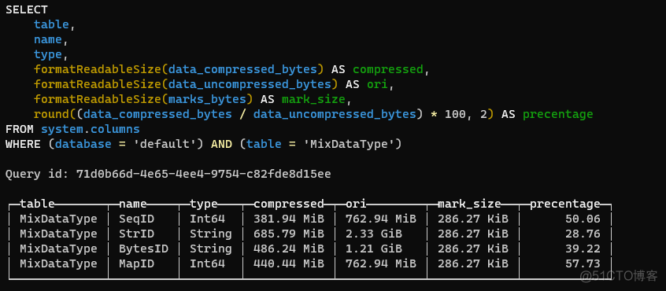Image resolution: width=666 pixels, height=291 pixels.
Task: Click the 'mark_size' column header
Action: (469, 204)
